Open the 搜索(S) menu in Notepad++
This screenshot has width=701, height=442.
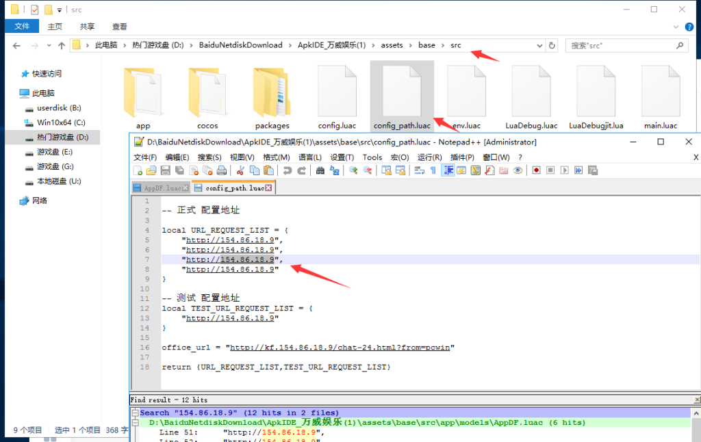point(211,157)
